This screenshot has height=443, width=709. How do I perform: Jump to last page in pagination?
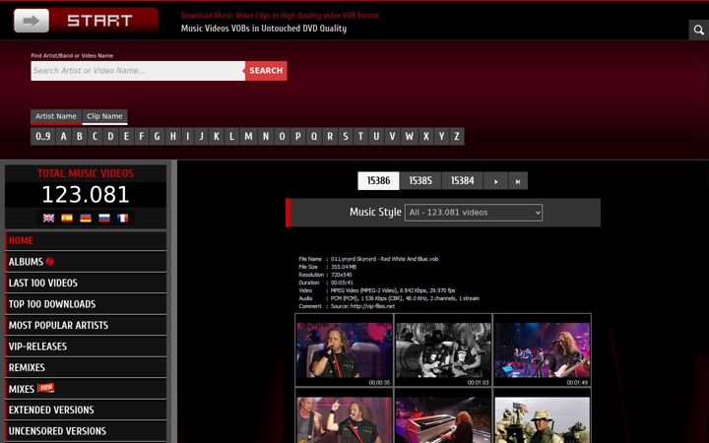[x=518, y=181]
